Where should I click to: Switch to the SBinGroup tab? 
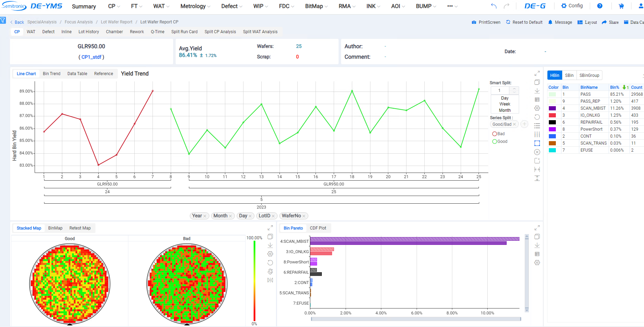pyautogui.click(x=589, y=75)
